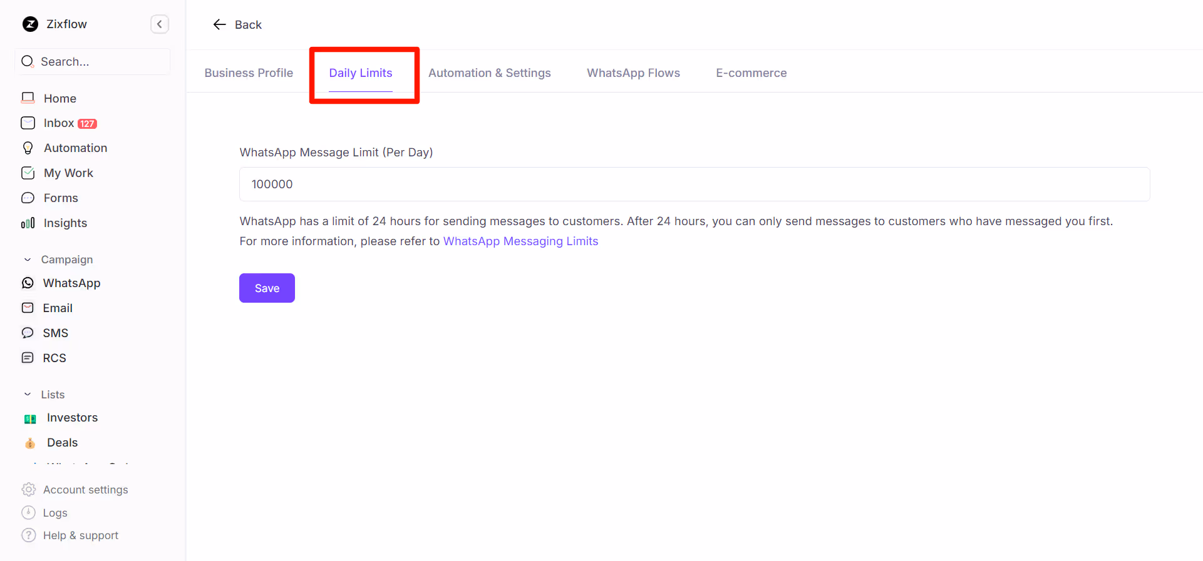Click the Inbox envelope icon
Viewport: 1203px width, 561px height.
click(x=28, y=123)
